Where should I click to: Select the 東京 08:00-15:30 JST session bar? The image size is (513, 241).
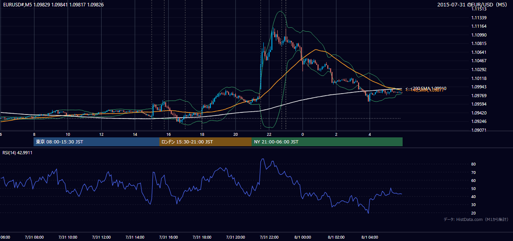point(96,142)
